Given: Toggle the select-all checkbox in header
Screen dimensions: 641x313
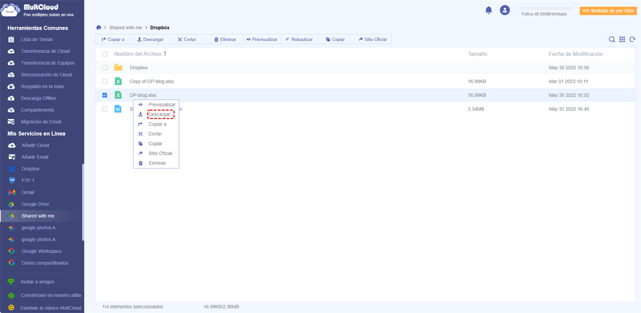Looking at the screenshot, I should point(105,54).
